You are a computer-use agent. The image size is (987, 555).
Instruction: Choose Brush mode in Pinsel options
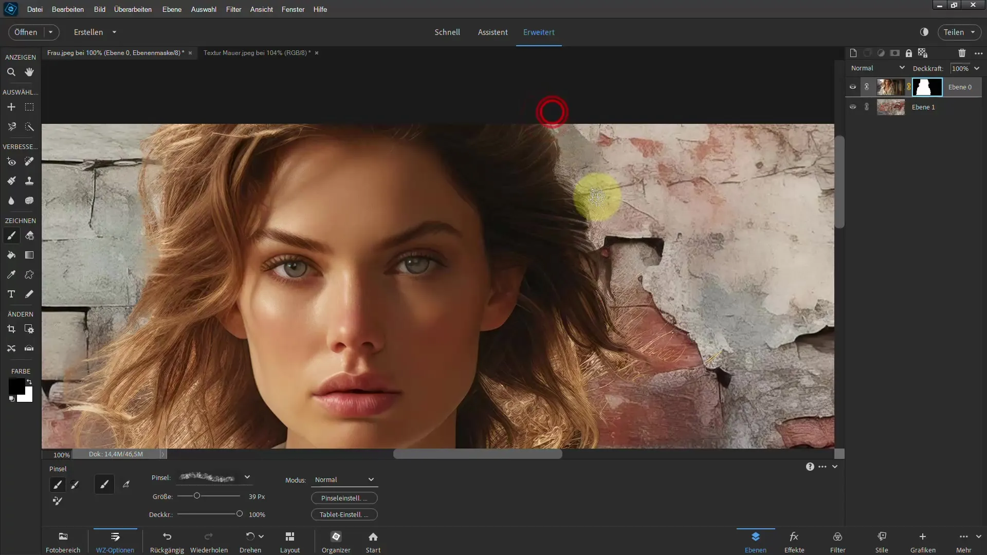(58, 484)
